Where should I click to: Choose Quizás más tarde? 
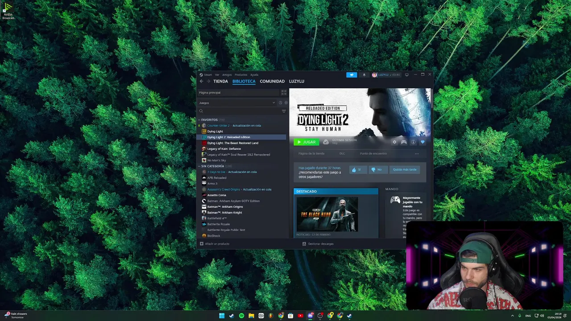[x=405, y=169]
